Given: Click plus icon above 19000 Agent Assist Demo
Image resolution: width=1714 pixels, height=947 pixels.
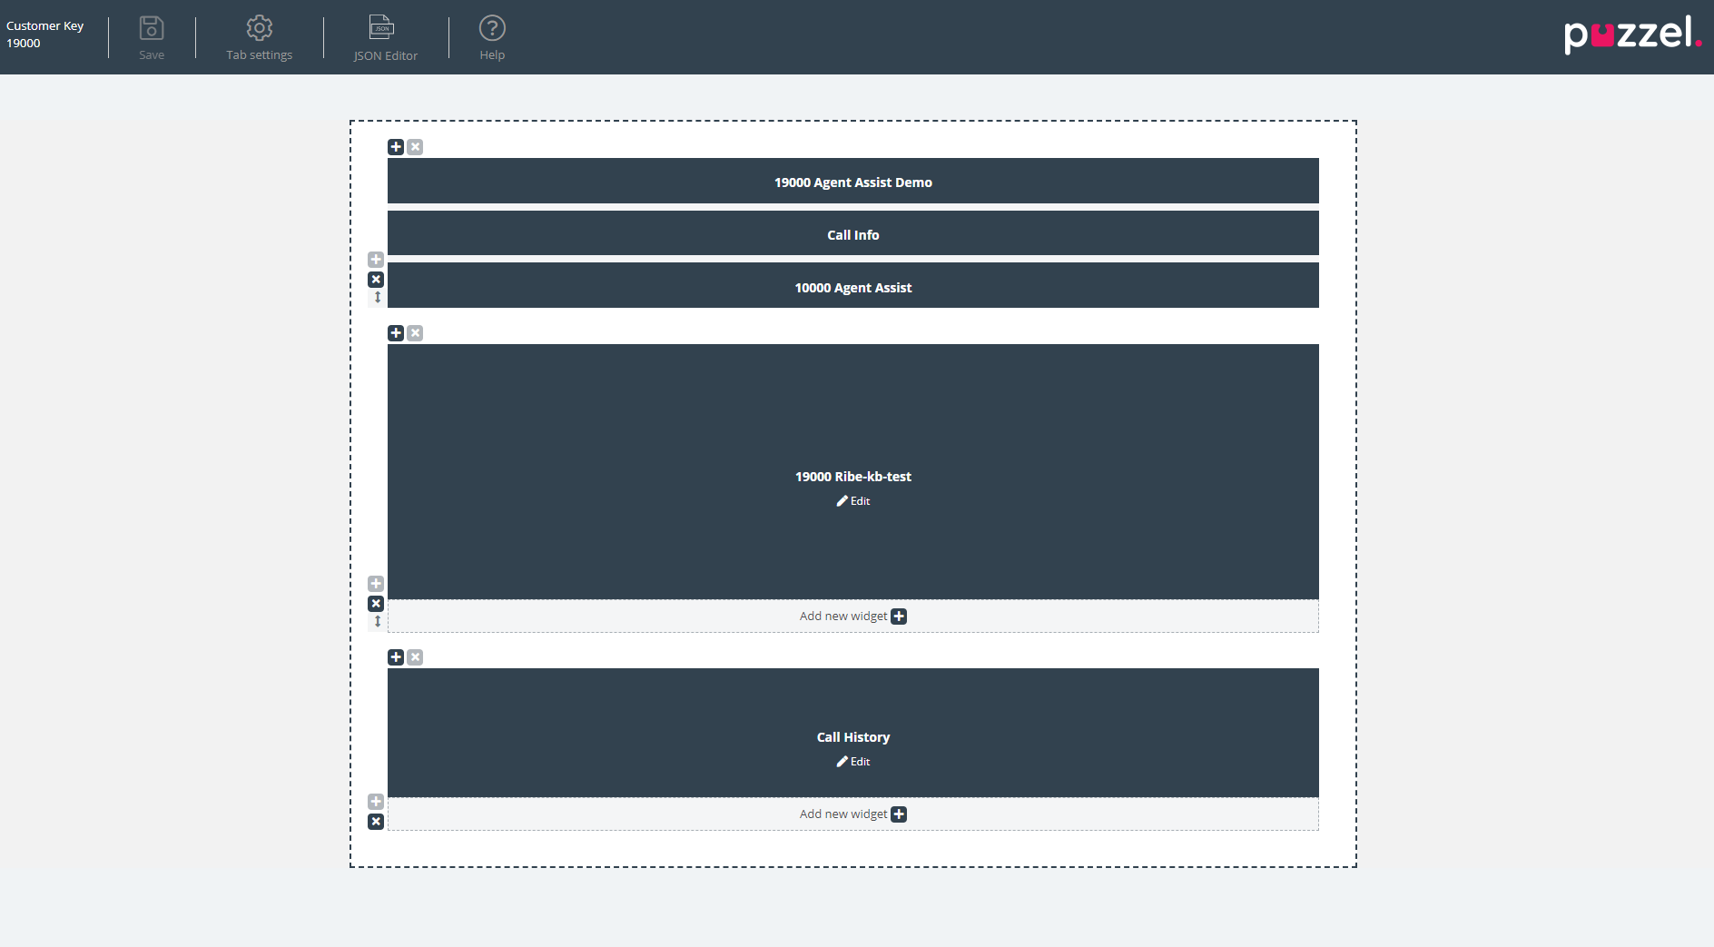Looking at the screenshot, I should (x=396, y=147).
